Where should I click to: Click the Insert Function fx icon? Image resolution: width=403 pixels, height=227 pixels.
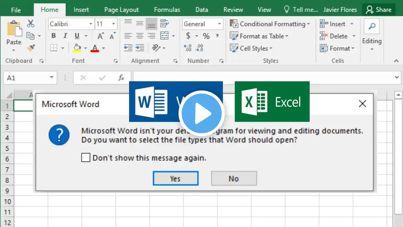(x=121, y=78)
